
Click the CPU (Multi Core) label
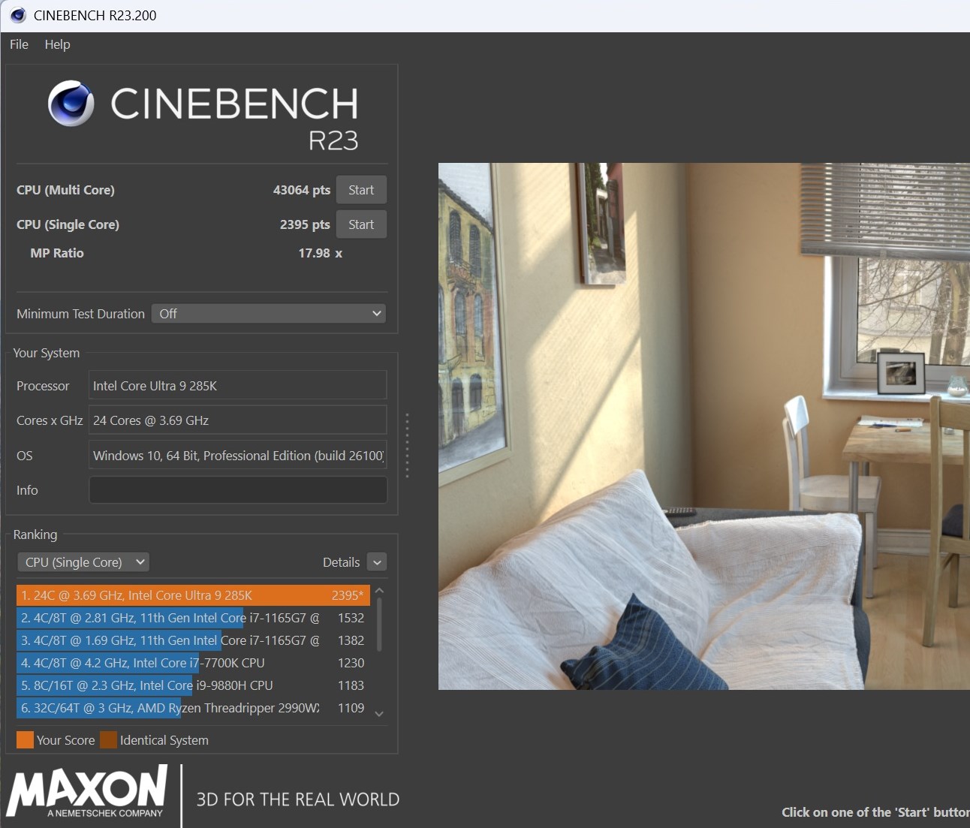click(x=65, y=190)
